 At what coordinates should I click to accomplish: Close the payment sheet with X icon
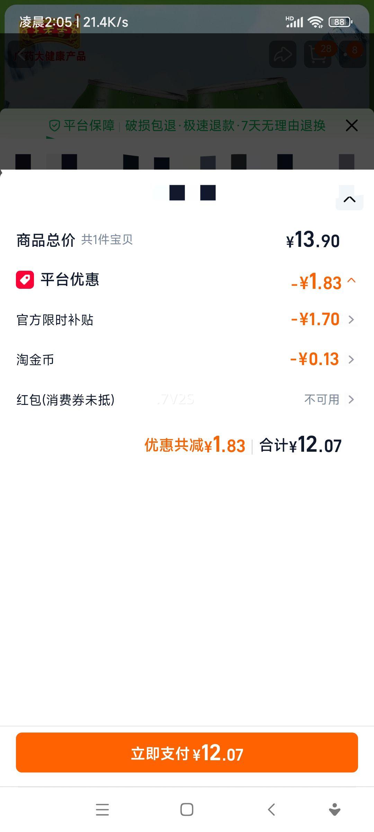[x=351, y=125]
